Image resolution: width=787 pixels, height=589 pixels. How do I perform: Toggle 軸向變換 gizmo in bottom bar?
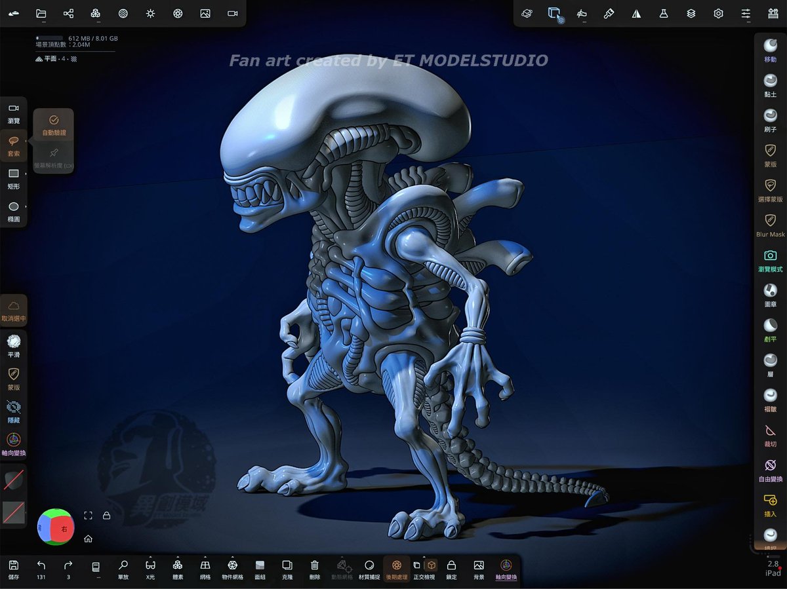tap(506, 569)
